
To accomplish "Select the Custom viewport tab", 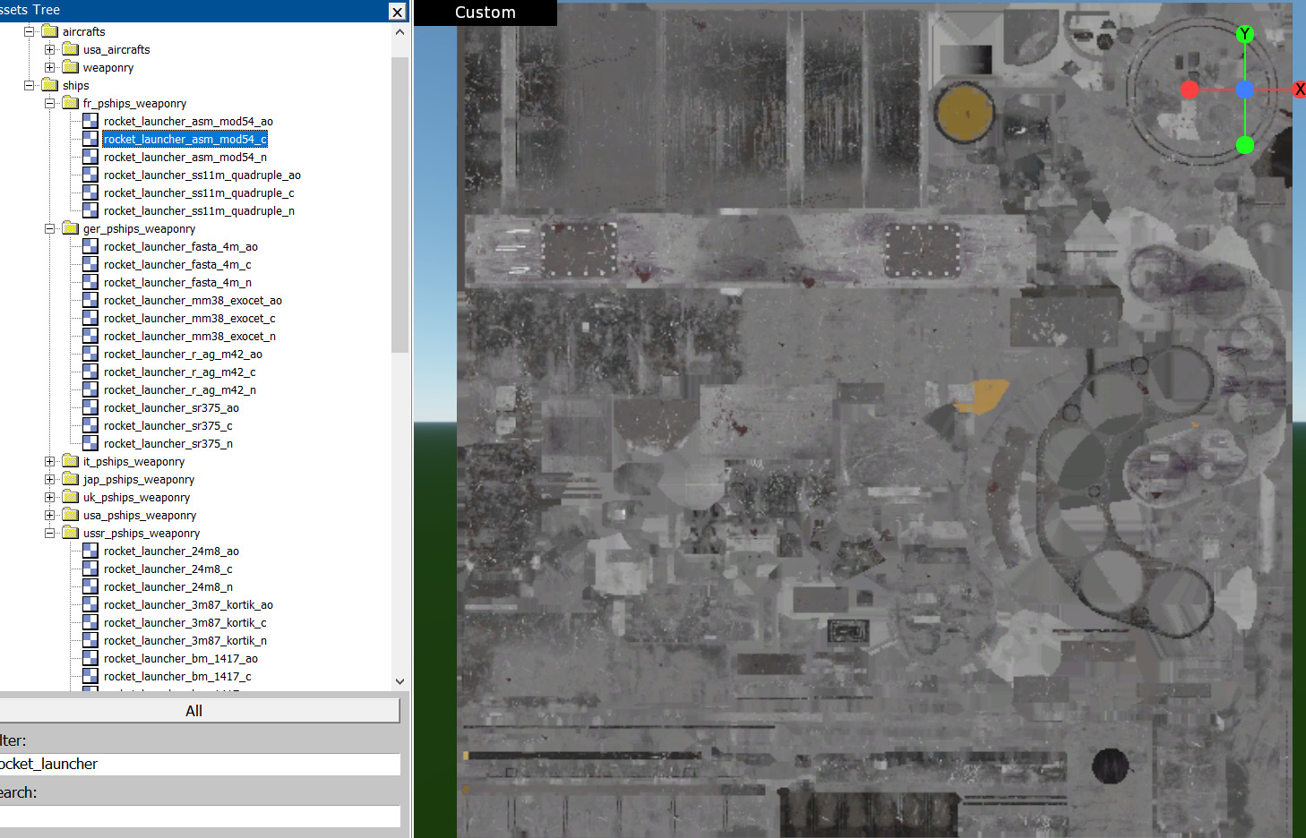I will coord(485,13).
